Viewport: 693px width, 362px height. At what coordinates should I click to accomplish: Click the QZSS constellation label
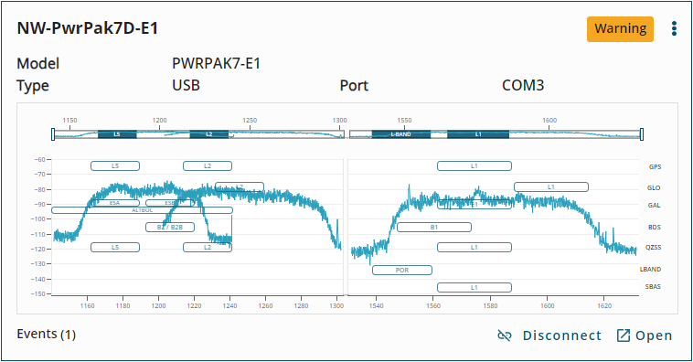pyautogui.click(x=653, y=247)
